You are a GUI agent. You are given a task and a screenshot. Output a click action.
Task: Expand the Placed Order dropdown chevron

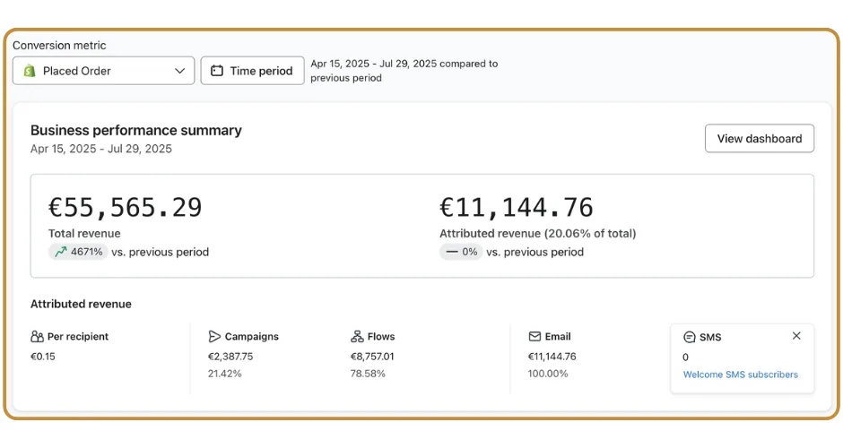pos(179,71)
